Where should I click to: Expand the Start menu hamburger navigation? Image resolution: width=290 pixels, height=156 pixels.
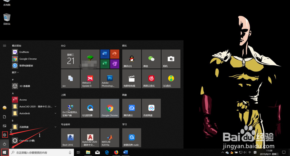point(5,46)
